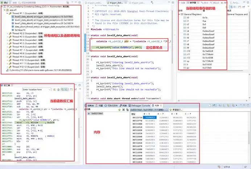This screenshot has height=169, width=251.
Task: Switch to the 控制台 console tab
Action: pyautogui.click(x=89, y=105)
